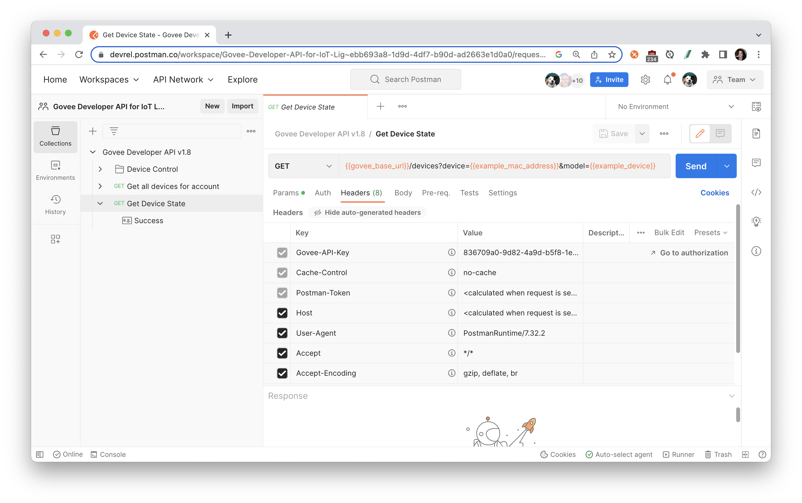Open the notifications bell icon
Screen dimensions: 802x503
click(667, 80)
